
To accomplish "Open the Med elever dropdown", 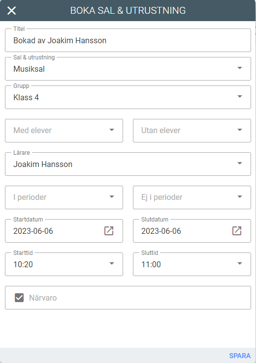I will (x=64, y=131).
